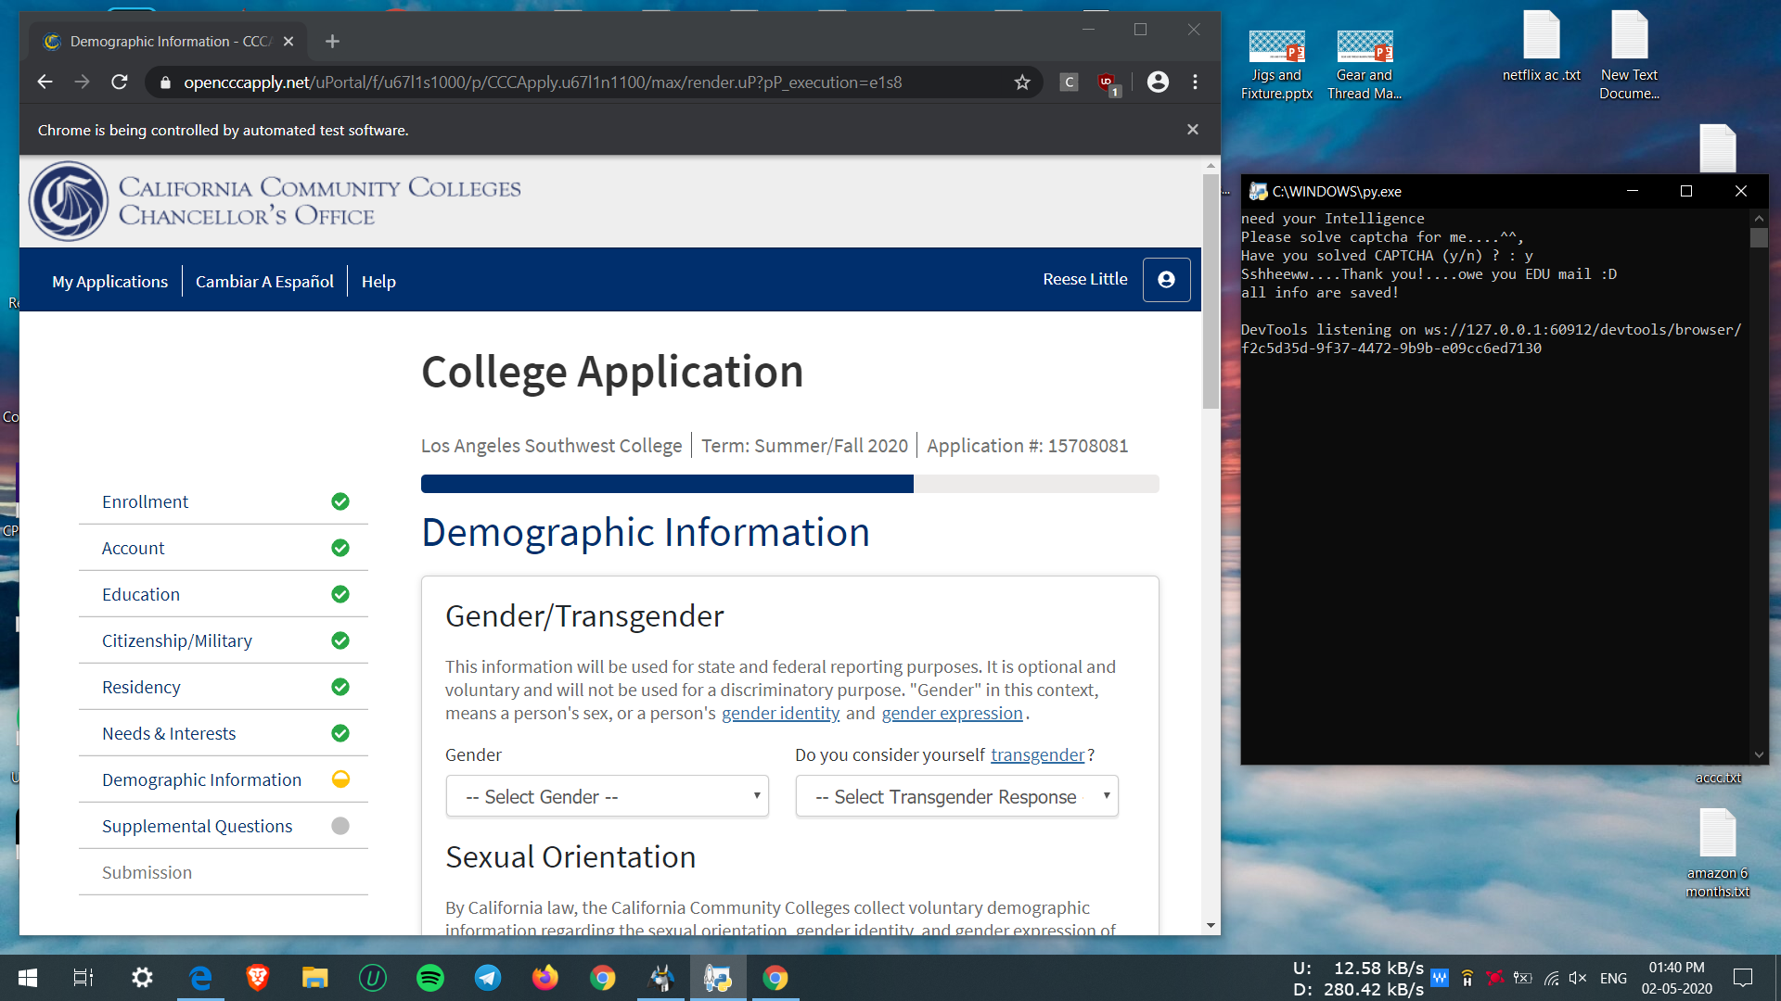
Task: Open Supplemental Questions section in sidebar
Action: pos(197,826)
